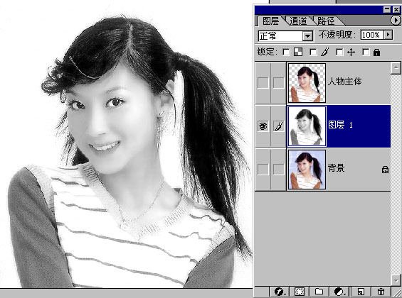This screenshot has width=402, height=298.
Task: Show the 人物主体 layer visibility box
Action: click(263, 83)
